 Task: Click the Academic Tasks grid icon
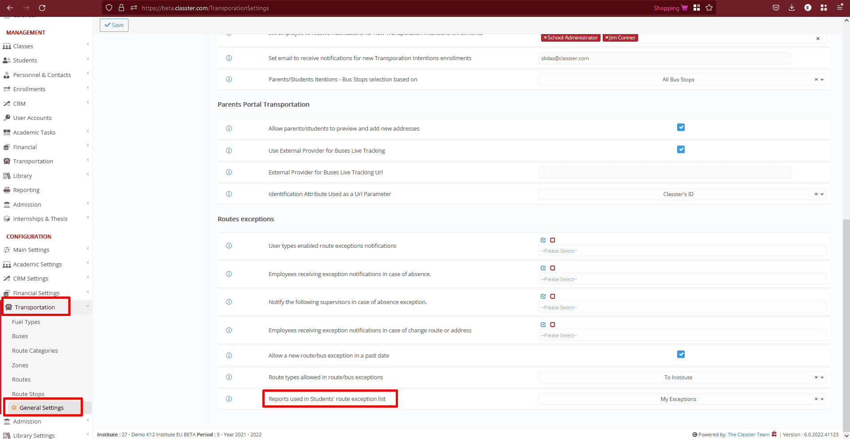click(7, 132)
